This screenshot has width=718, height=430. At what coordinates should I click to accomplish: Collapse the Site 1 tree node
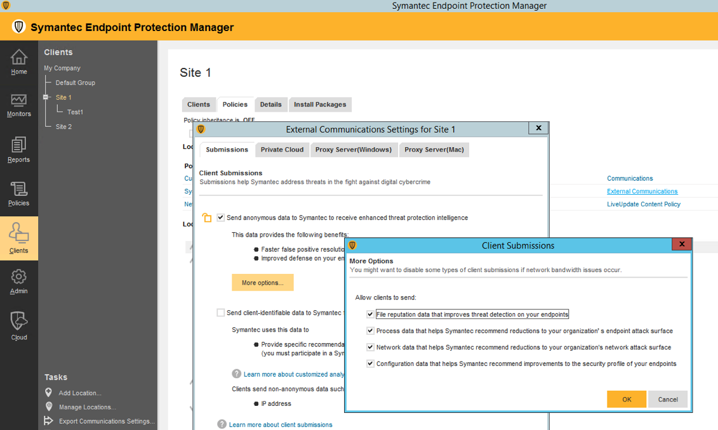point(46,98)
